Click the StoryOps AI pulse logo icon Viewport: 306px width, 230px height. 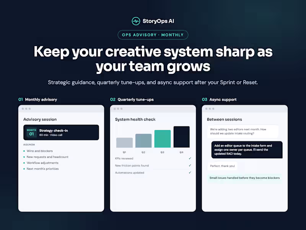point(136,21)
